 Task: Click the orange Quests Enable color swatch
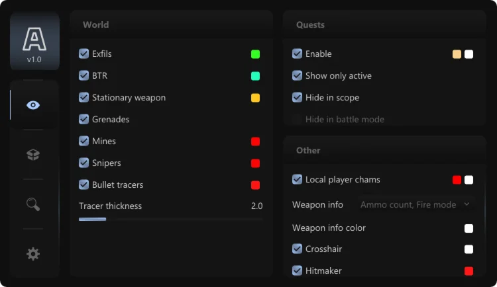[457, 54]
